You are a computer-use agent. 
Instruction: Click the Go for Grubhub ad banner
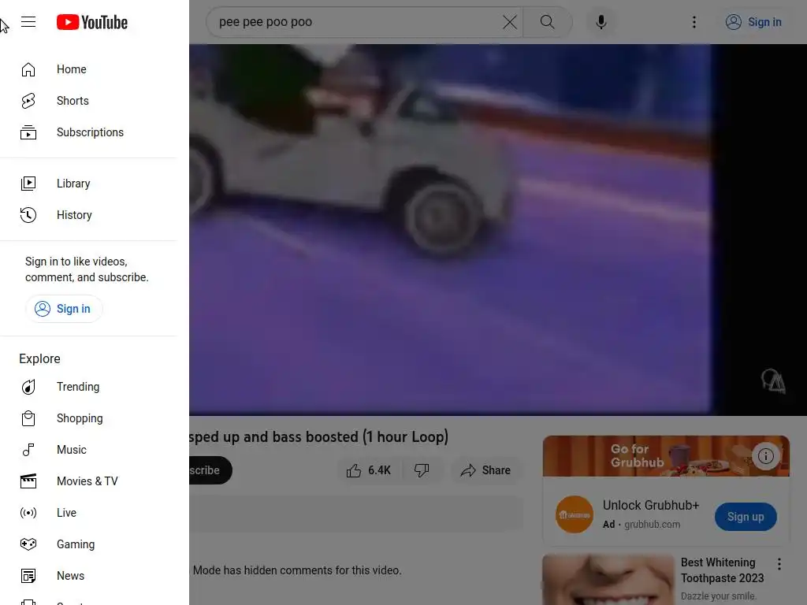click(666, 456)
